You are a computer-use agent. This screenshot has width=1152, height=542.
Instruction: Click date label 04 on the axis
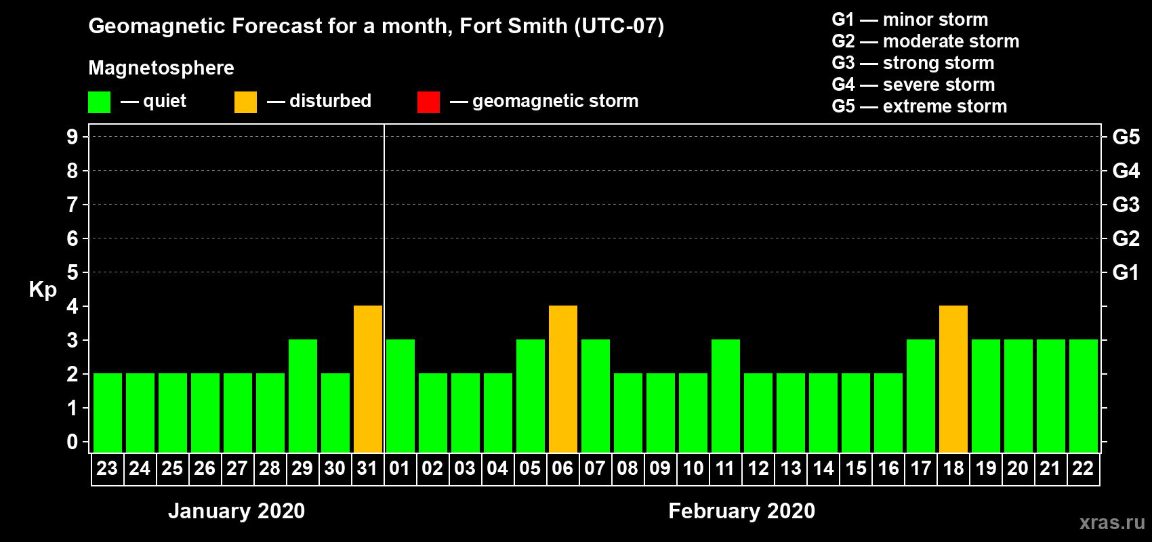[x=497, y=469]
